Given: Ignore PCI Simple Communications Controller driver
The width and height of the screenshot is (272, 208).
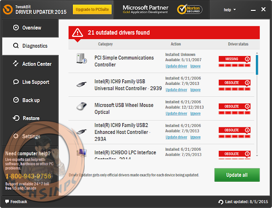Looking at the screenshot, I should pos(195,66).
